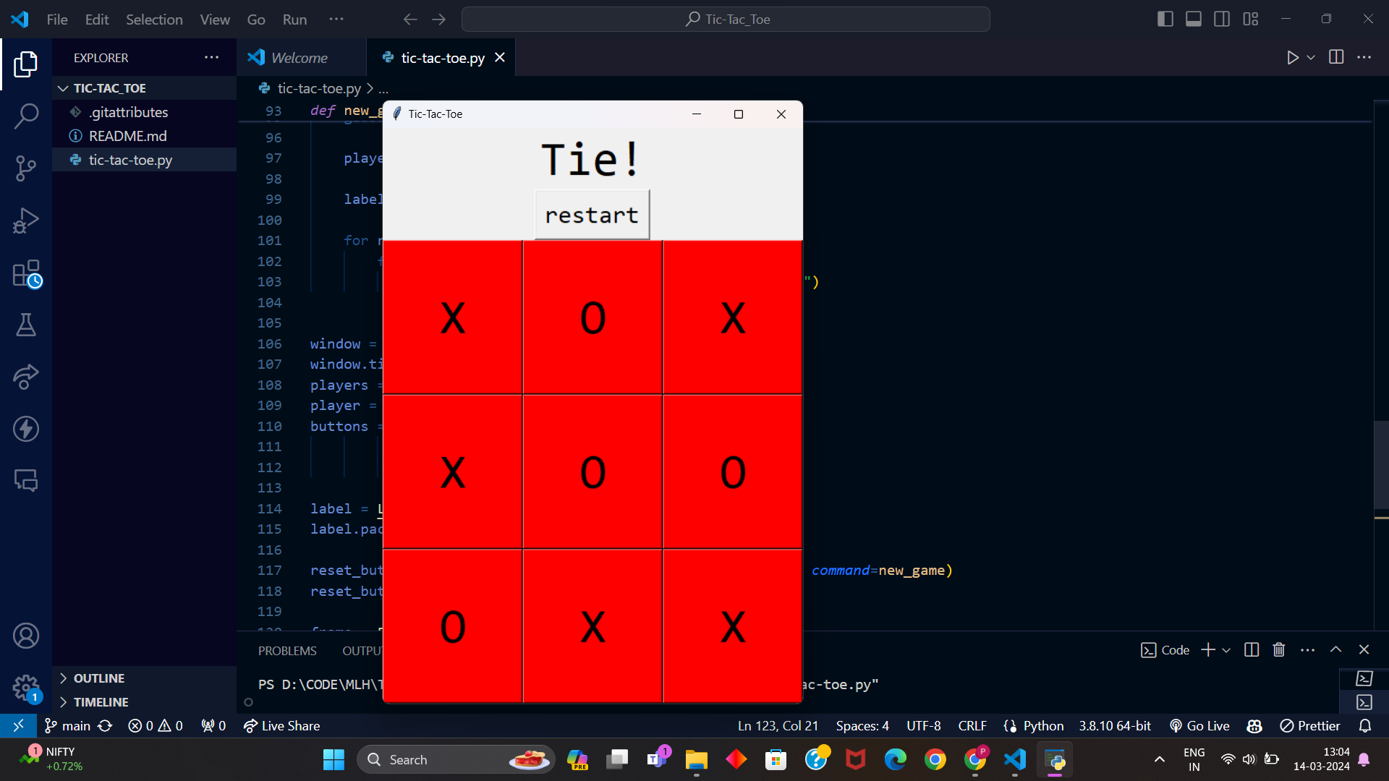This screenshot has height=781, width=1389.
Task: Open the Search view in activity bar
Action: (x=26, y=116)
